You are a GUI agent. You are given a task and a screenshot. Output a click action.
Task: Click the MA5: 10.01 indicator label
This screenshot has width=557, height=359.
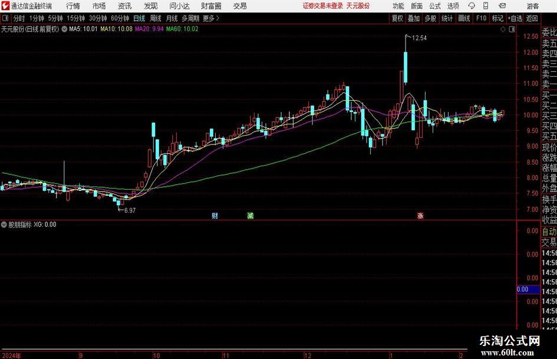pos(83,29)
